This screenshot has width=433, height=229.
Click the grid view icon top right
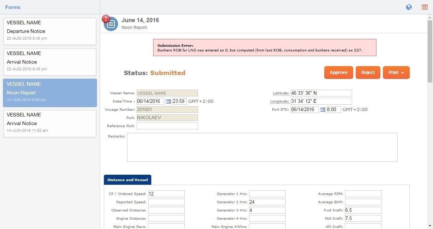point(424,7)
